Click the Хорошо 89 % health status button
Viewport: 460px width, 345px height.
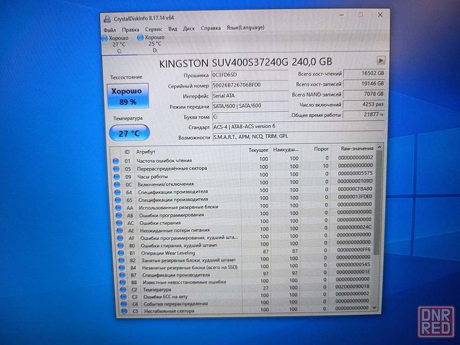coord(128,96)
